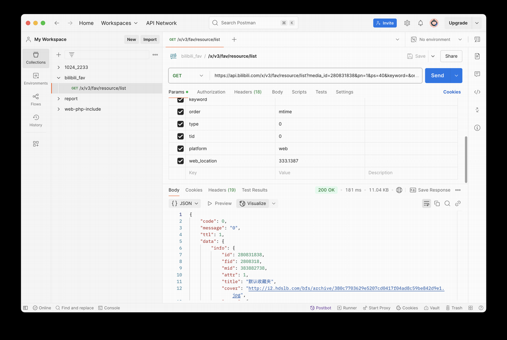
Task: Open the Workspaces dropdown
Action: point(119,23)
